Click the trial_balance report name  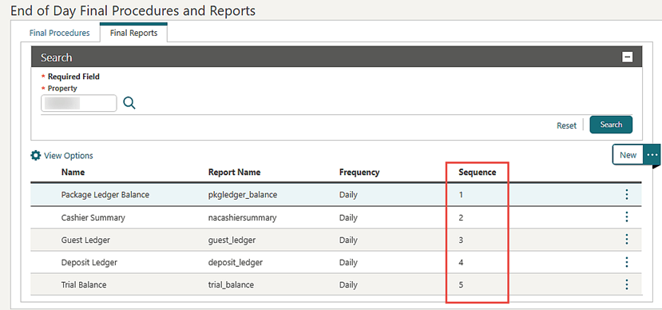coord(231,284)
